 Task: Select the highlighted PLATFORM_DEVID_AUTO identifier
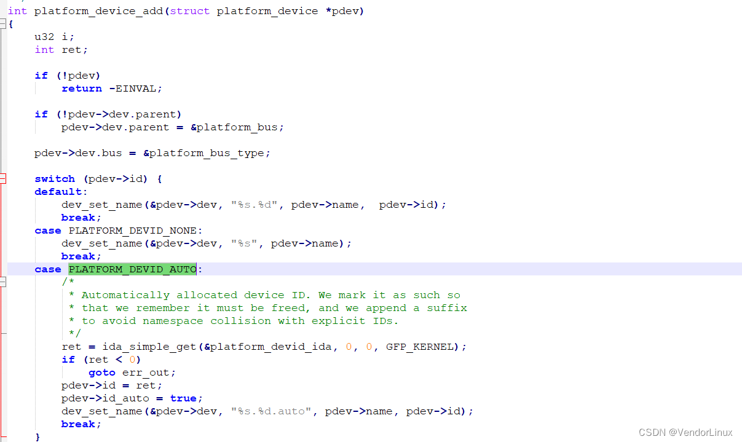coord(132,269)
